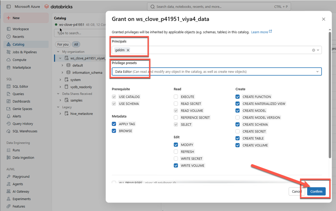Open Query History
This screenshot has width=336, height=211.
pyautogui.click(x=23, y=124)
